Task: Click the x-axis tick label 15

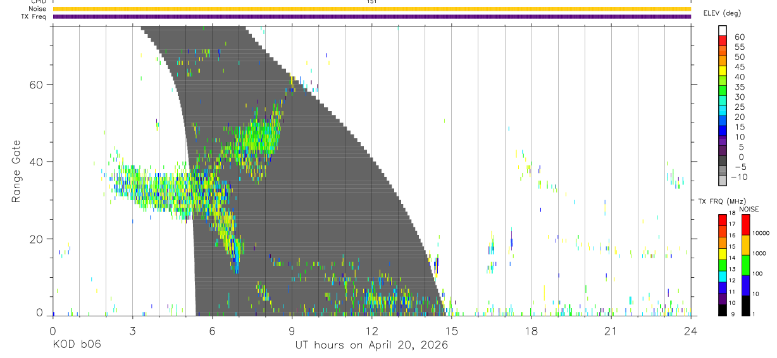Action: click(x=451, y=330)
